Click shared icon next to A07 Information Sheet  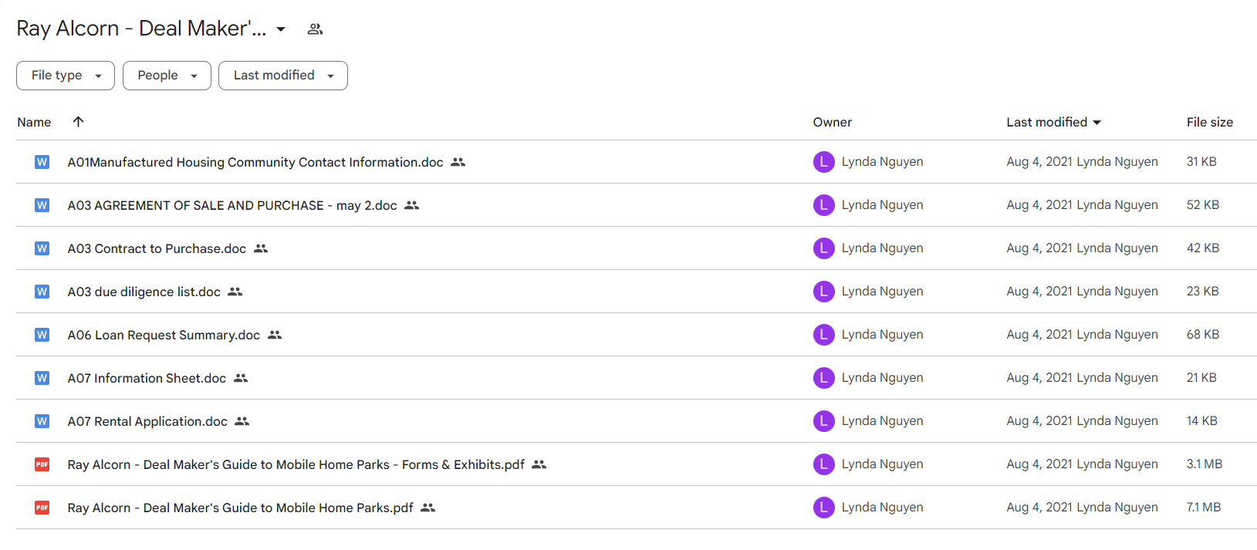(x=241, y=378)
